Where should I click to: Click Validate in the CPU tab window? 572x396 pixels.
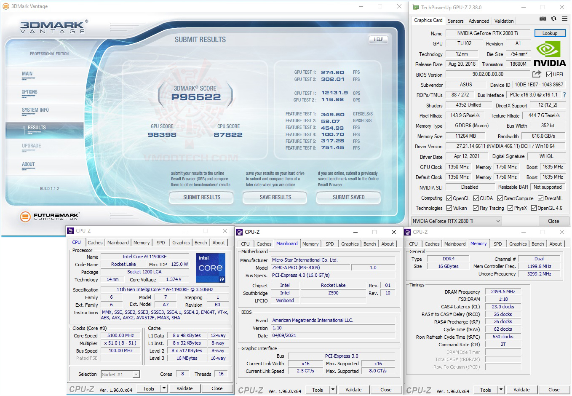(184, 388)
